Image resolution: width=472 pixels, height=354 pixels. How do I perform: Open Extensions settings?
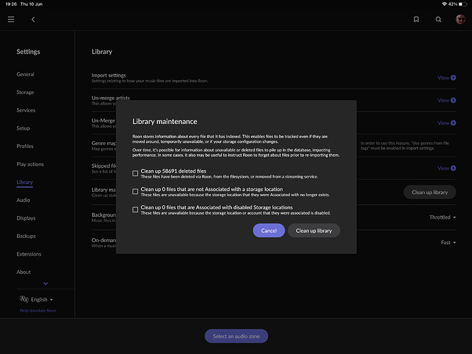pos(29,254)
